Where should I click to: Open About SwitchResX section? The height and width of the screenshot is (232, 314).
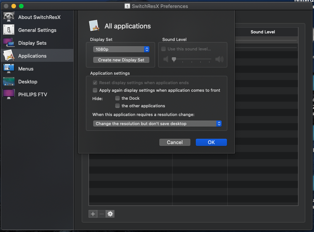point(37,17)
